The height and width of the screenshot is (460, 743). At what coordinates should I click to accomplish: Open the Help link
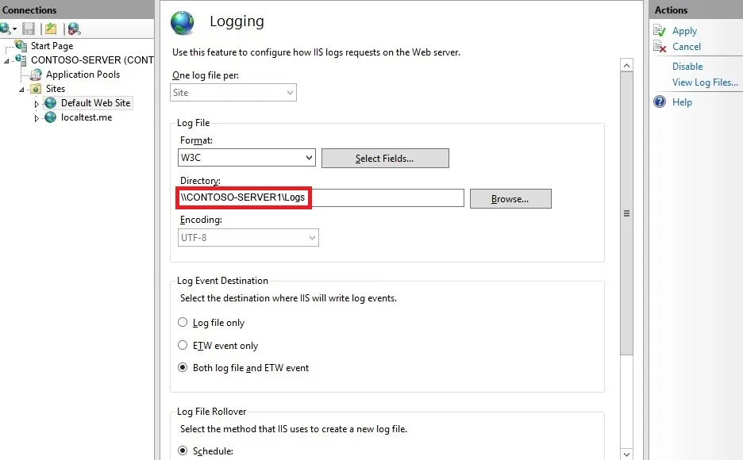[682, 102]
